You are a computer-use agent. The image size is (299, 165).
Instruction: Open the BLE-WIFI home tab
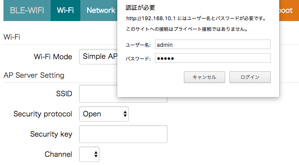[x=27, y=10]
